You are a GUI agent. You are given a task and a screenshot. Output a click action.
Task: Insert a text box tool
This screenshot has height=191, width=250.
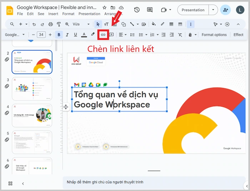(106, 24)
